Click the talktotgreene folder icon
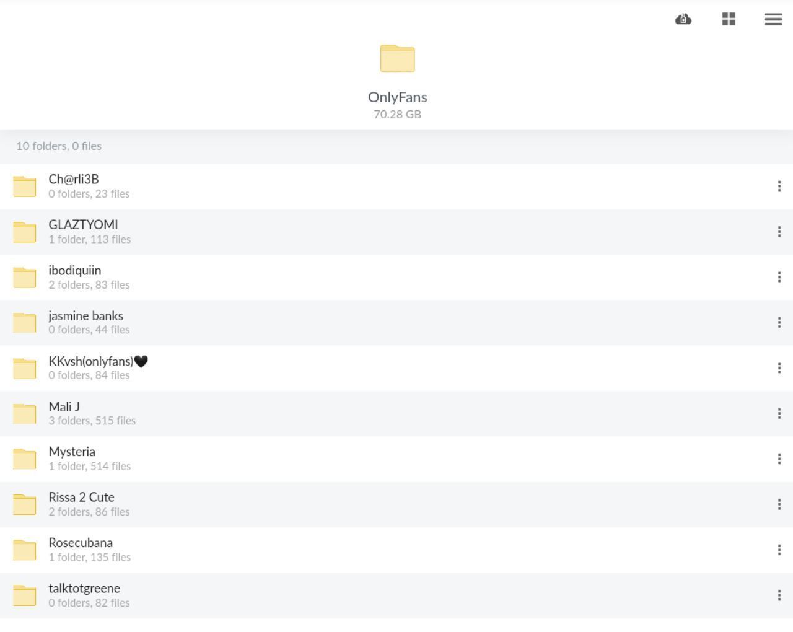The height and width of the screenshot is (632, 793). (x=25, y=595)
